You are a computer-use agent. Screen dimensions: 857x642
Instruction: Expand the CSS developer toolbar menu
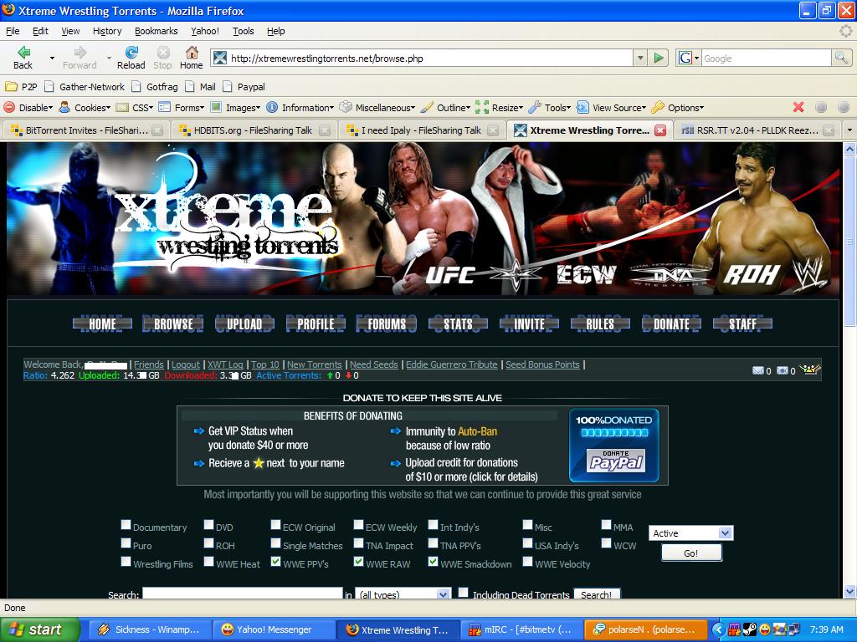pyautogui.click(x=135, y=108)
